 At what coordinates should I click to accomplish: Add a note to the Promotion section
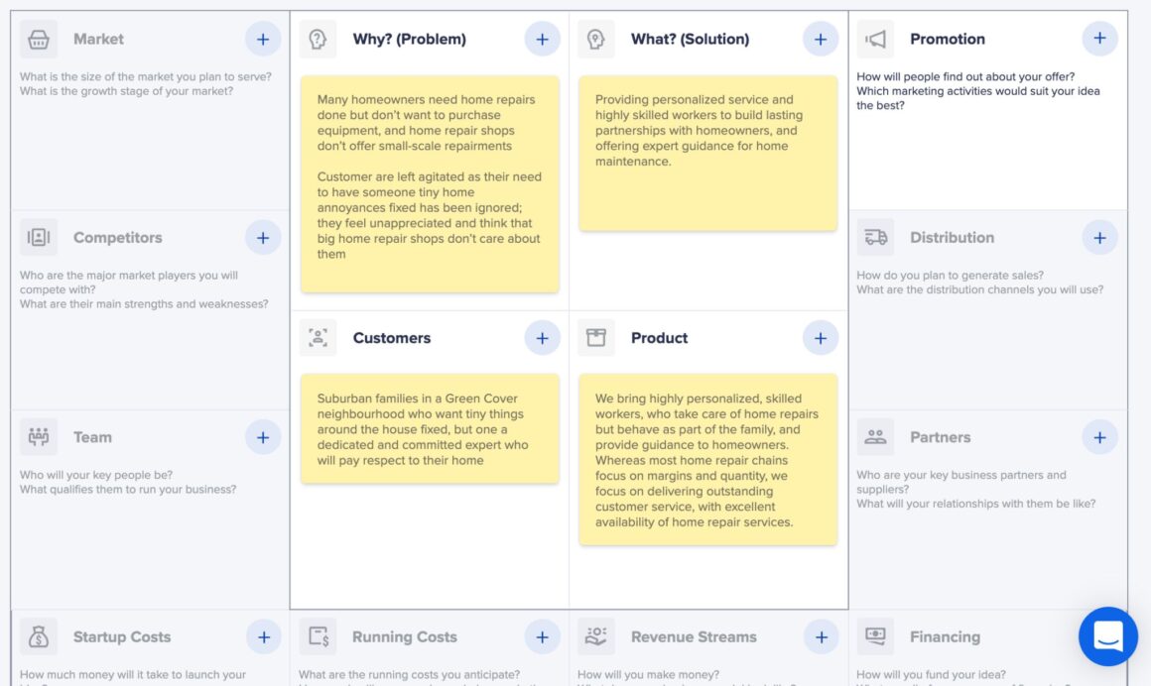click(x=1099, y=38)
